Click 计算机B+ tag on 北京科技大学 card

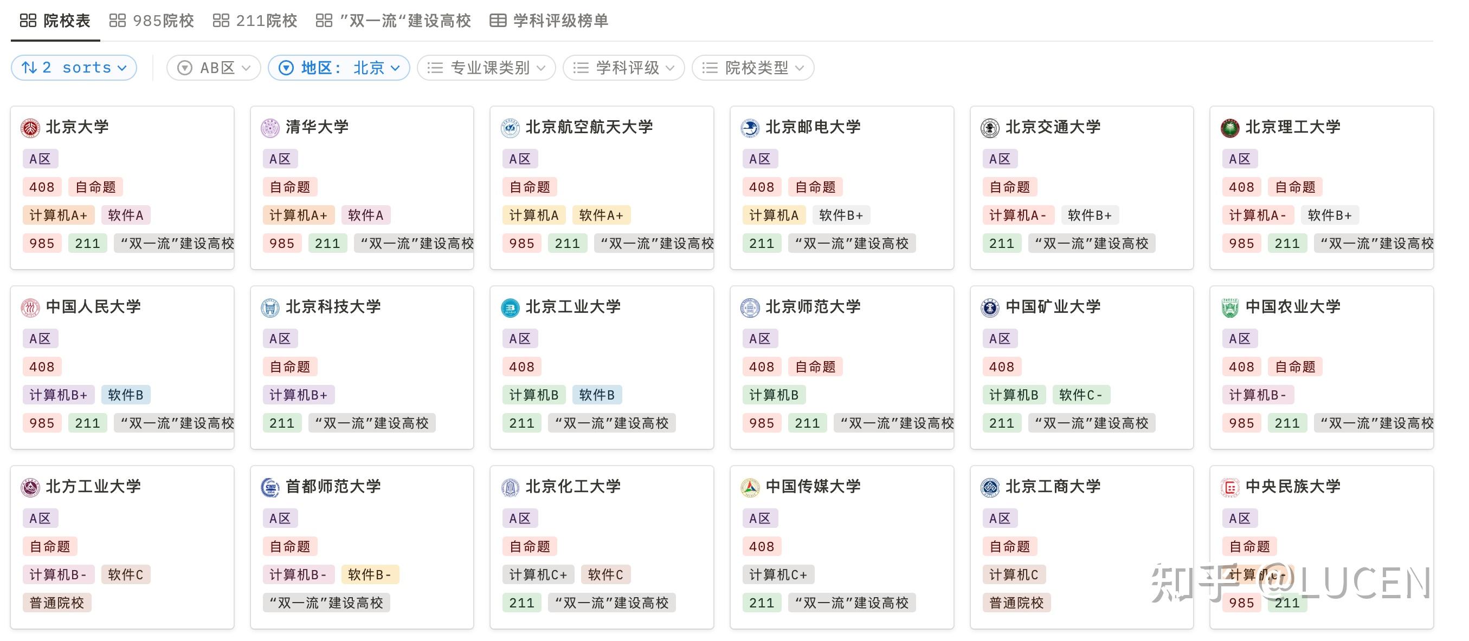pos(298,395)
